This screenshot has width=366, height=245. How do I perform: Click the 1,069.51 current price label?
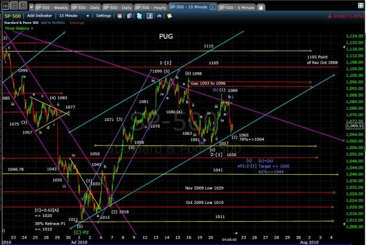coord(355,126)
